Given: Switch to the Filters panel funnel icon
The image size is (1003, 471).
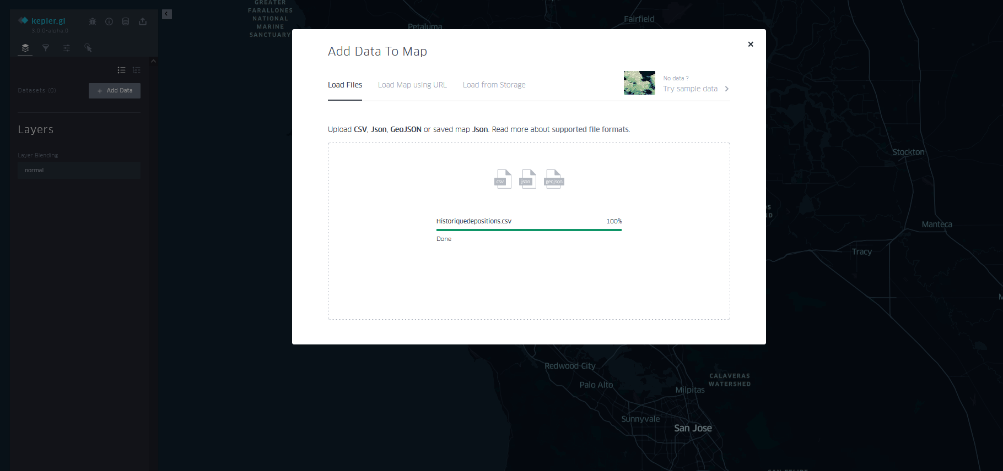Looking at the screenshot, I should (46, 48).
